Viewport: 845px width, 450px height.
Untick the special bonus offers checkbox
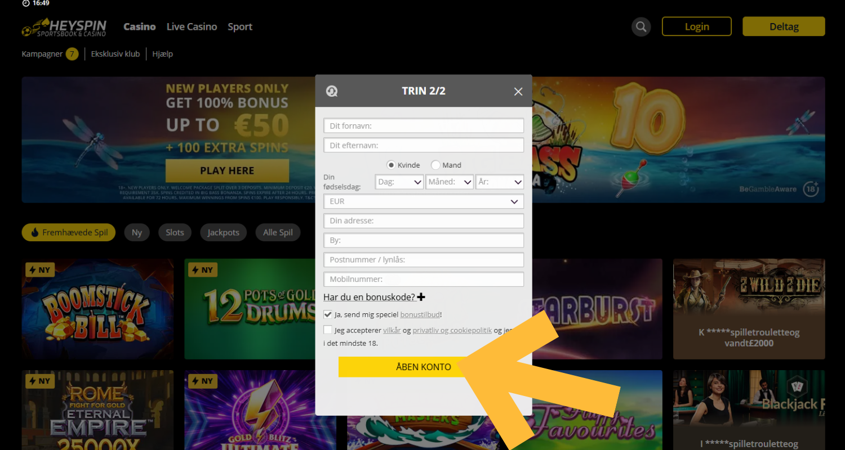(x=328, y=314)
